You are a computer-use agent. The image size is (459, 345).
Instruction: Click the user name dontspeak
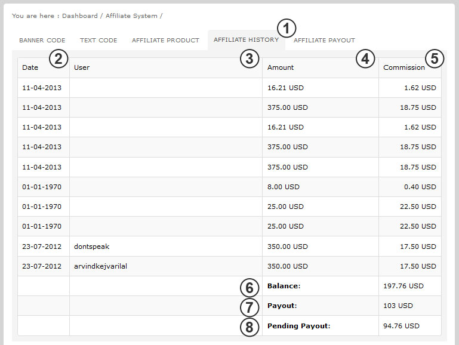92,247
